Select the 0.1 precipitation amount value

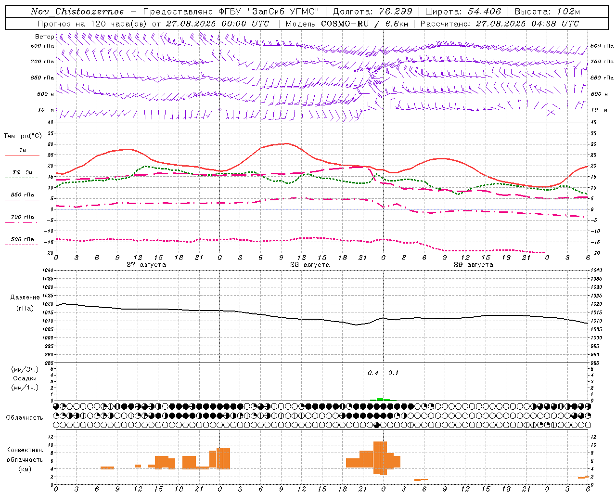pyautogui.click(x=394, y=373)
